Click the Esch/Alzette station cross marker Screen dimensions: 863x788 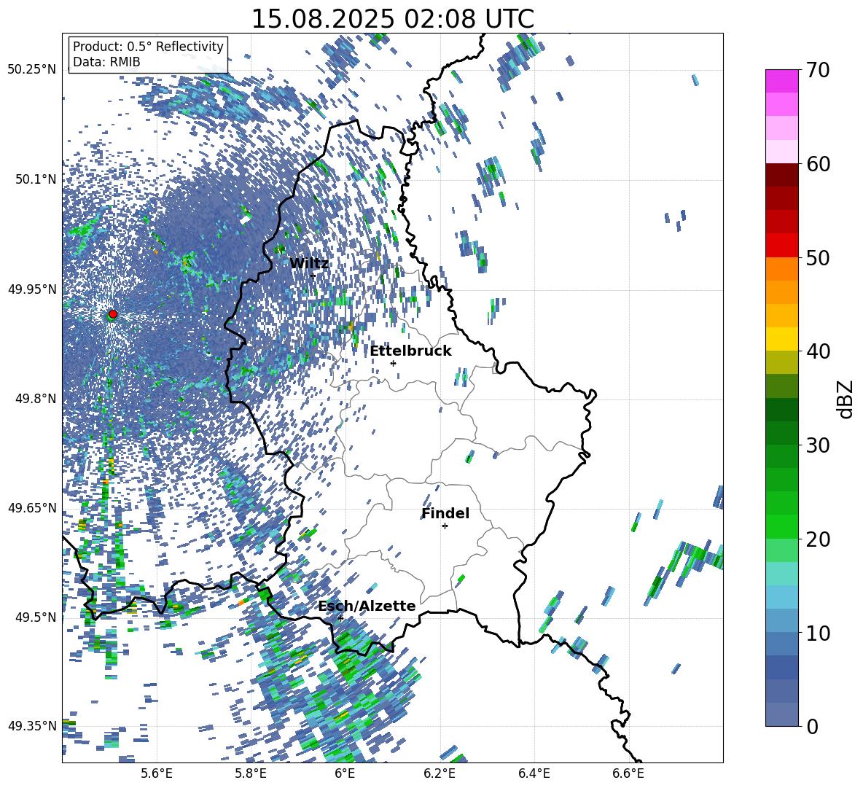[x=340, y=618]
